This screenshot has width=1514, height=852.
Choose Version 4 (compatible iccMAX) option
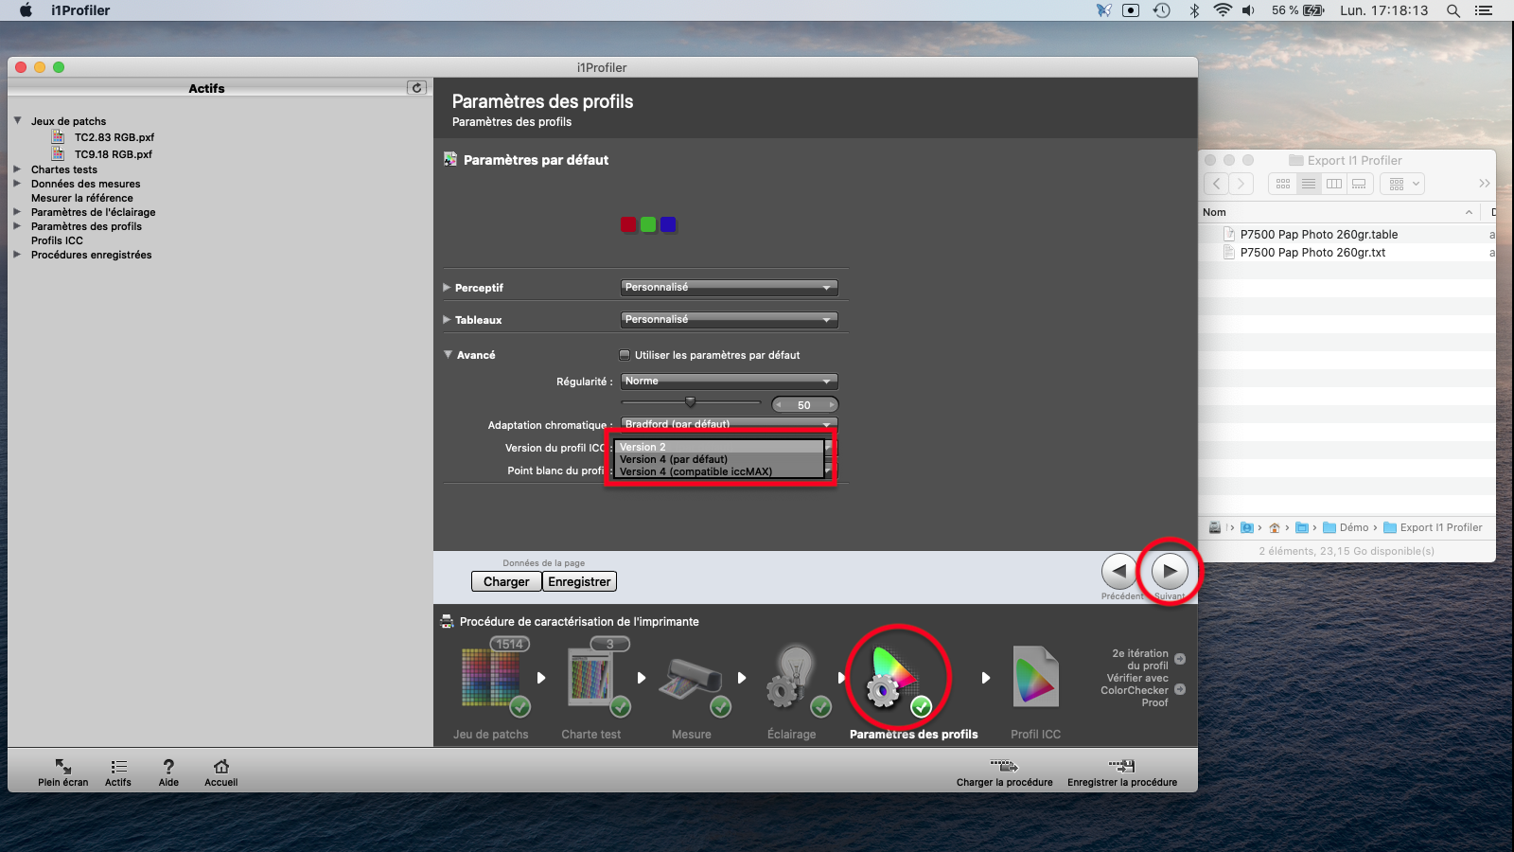(720, 471)
